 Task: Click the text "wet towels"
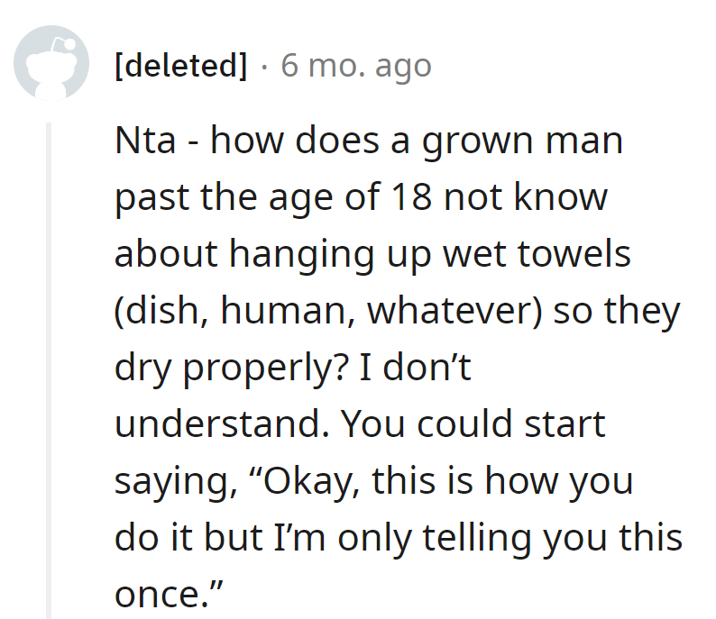[x=538, y=255]
